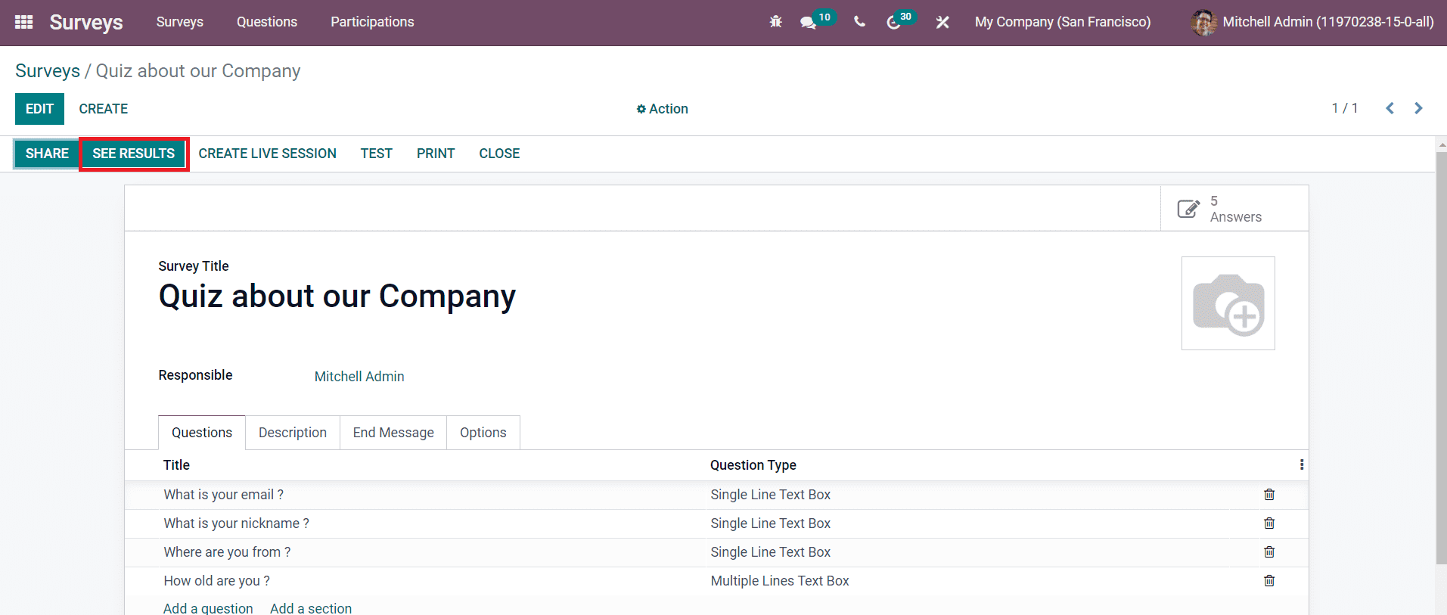Sort by Title column header
The height and width of the screenshot is (615, 1447).
[176, 465]
